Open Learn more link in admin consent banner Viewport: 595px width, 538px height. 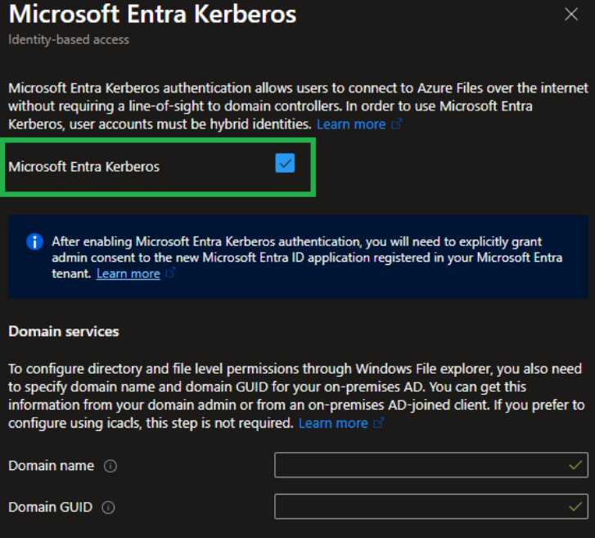(x=128, y=274)
